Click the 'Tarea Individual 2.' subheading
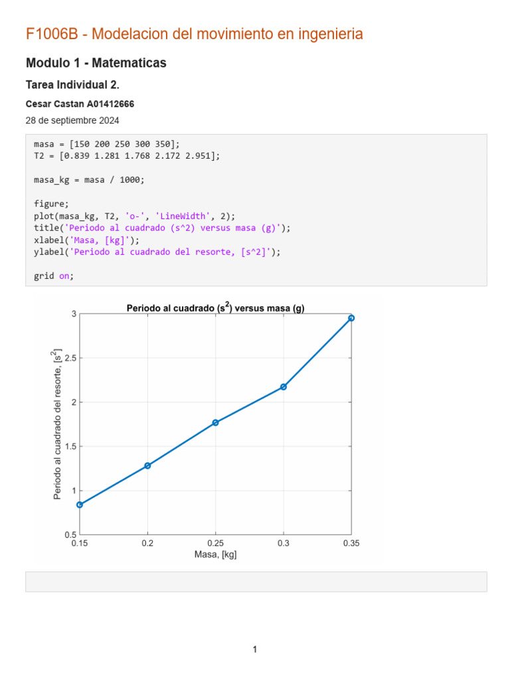The height and width of the screenshot is (680, 510). [66, 85]
